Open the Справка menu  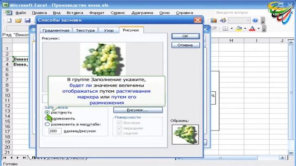click(x=185, y=13)
